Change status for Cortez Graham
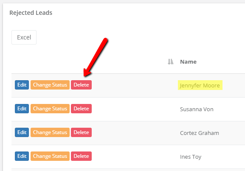Screen dimensions: 245x171 [50, 132]
